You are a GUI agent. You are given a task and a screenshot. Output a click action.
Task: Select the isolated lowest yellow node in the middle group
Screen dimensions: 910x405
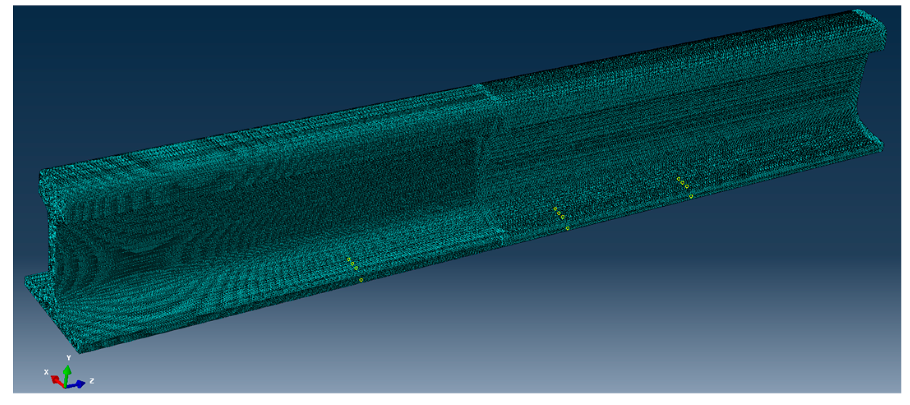point(568,228)
